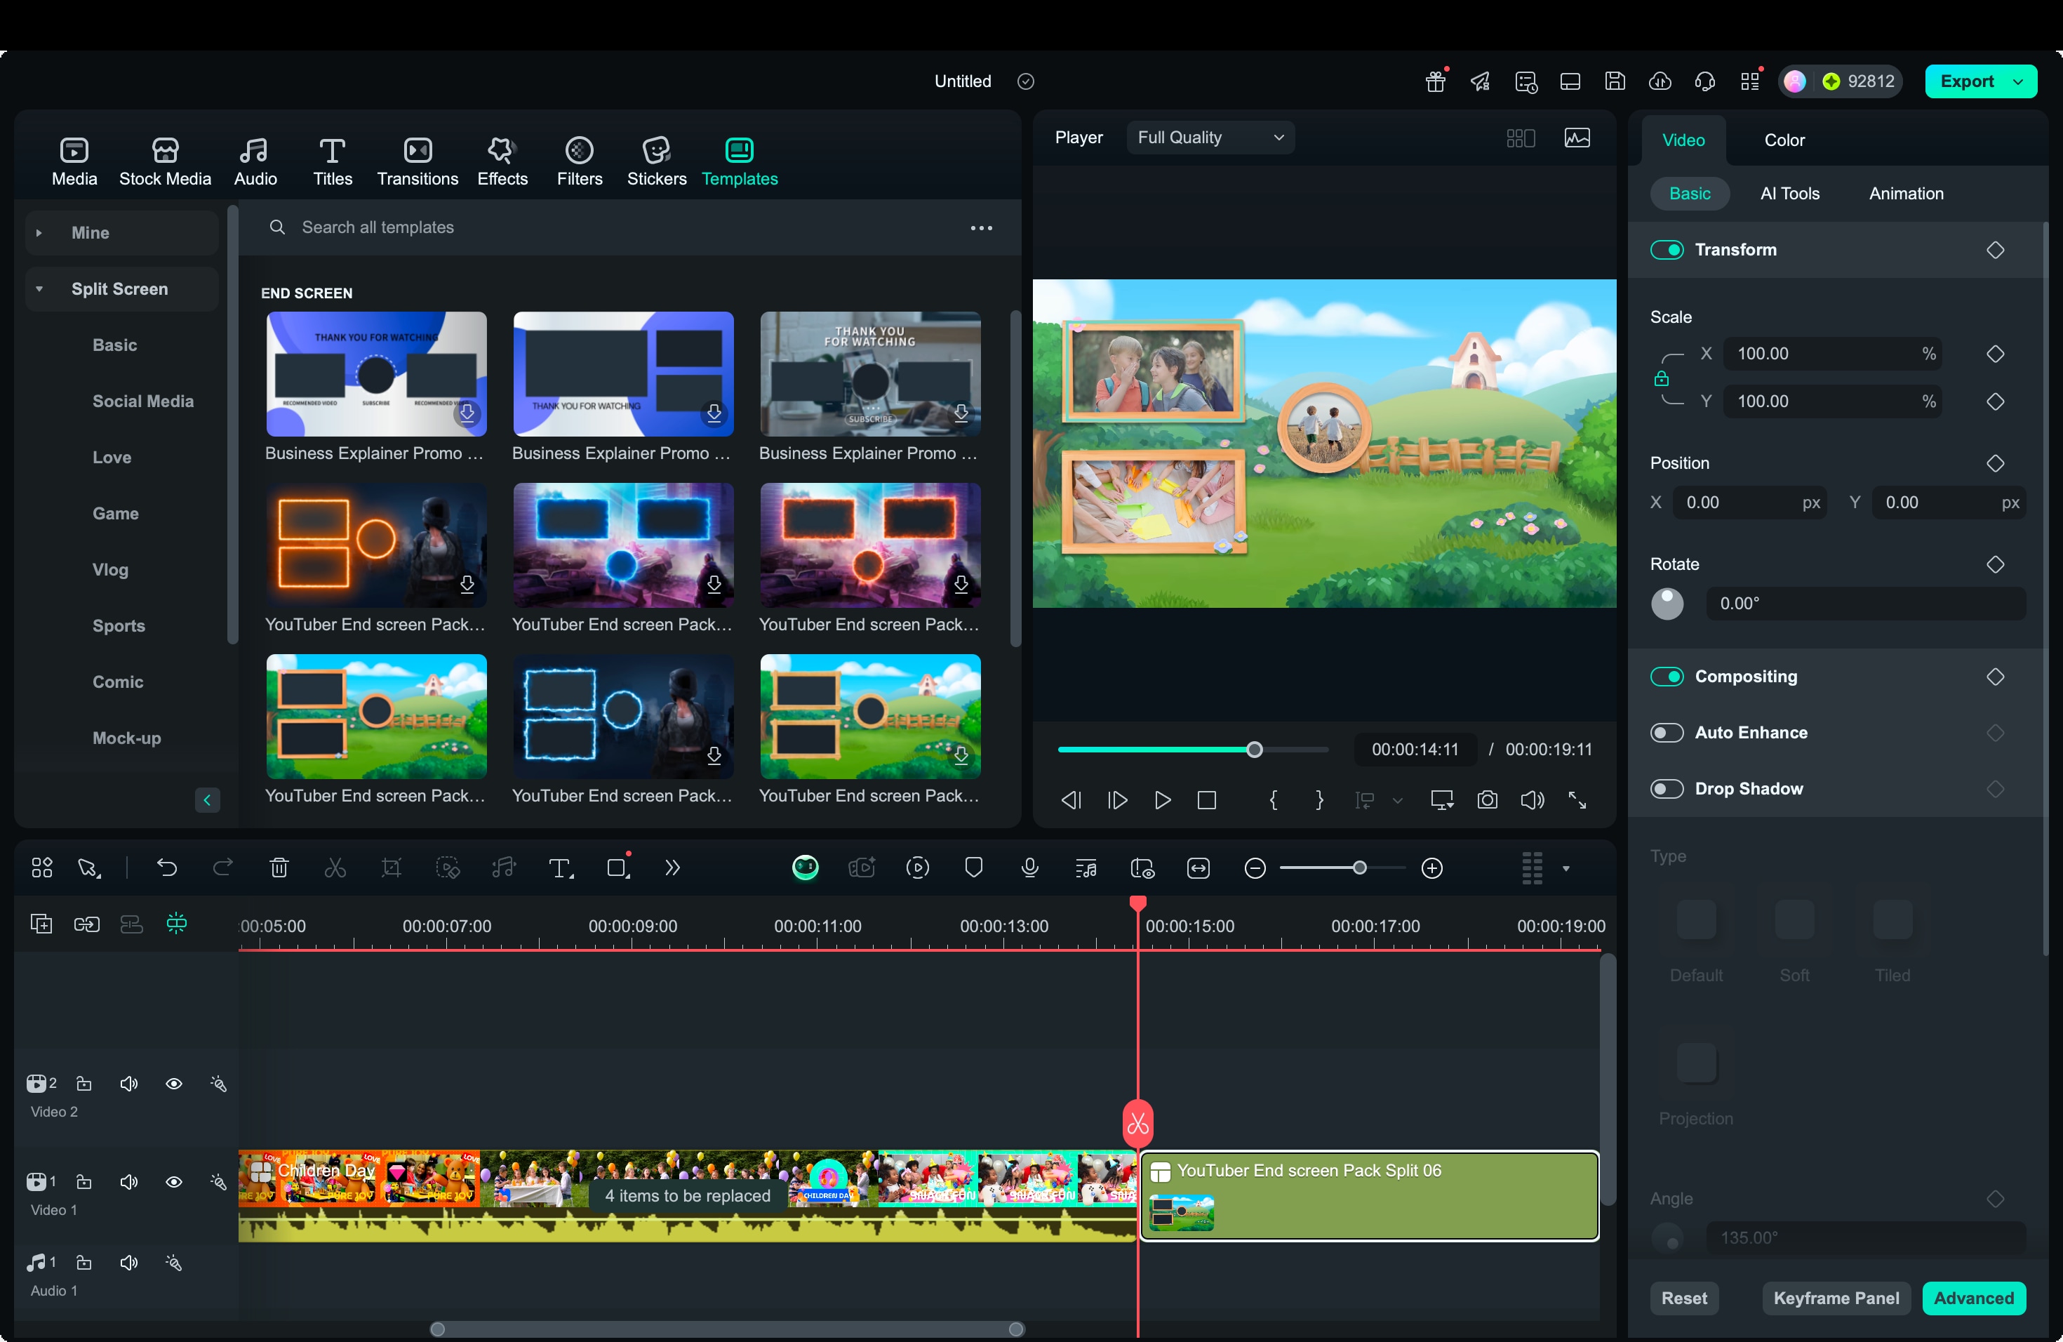
Task: Switch to the Animation tab
Action: 1905,193
